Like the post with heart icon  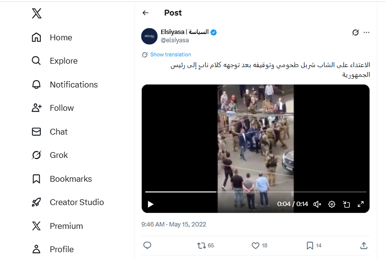tap(255, 246)
